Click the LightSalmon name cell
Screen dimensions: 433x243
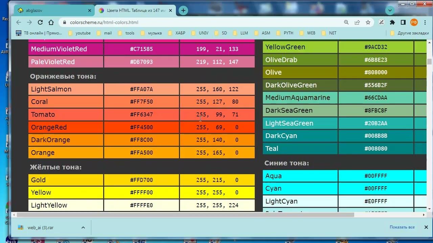click(x=66, y=89)
